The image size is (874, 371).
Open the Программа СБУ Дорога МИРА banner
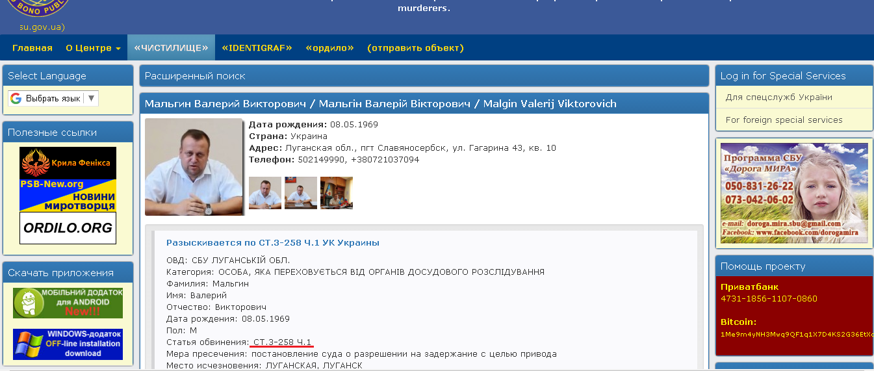coord(794,193)
